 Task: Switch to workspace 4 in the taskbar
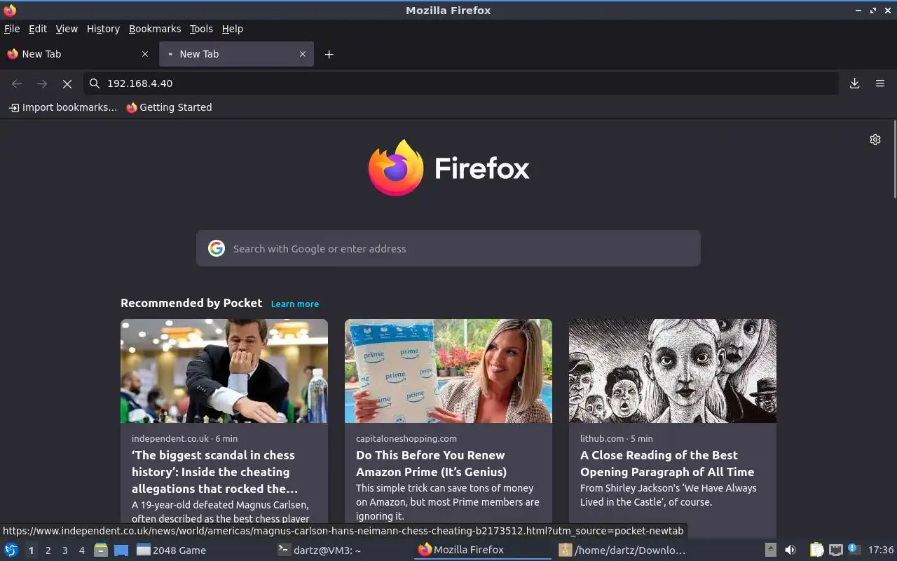point(81,550)
